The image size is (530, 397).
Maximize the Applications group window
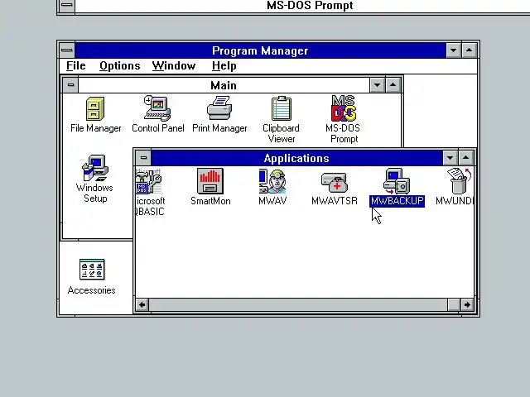(466, 158)
